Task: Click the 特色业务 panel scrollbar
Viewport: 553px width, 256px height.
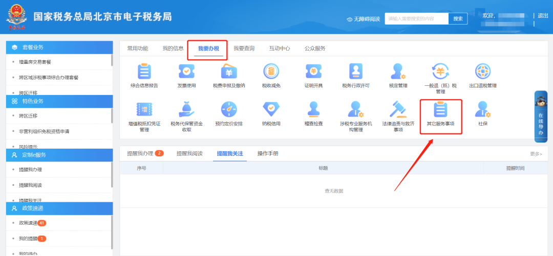Action: coord(112,115)
